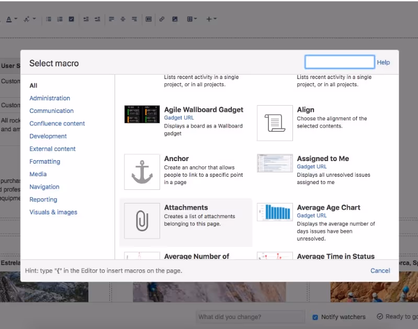
Task: Choose the Assigned to Me thumbnail
Action: [x=275, y=163]
